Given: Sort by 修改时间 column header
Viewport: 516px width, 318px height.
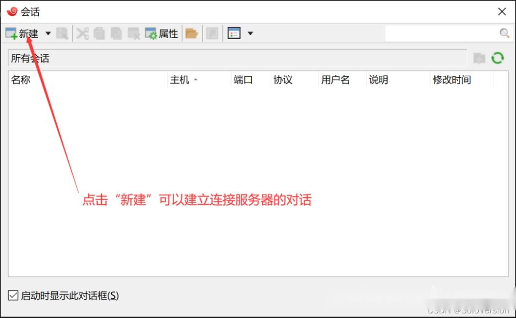Looking at the screenshot, I should [x=462, y=80].
